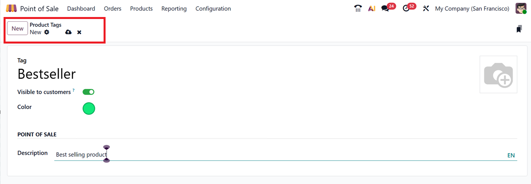Viewport: 531px width, 184px height.
Task: Click the debug tools wrench icon
Action: [x=426, y=8]
